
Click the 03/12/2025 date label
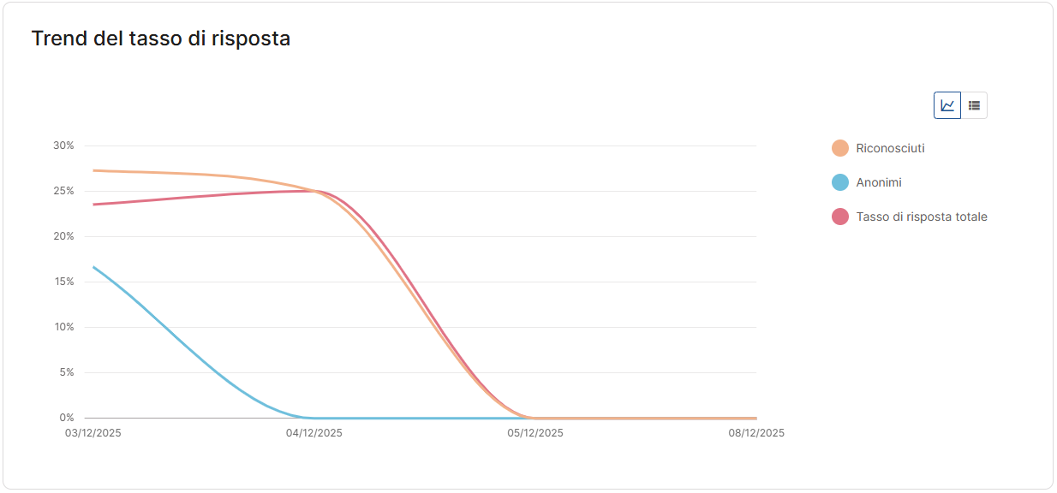[93, 433]
